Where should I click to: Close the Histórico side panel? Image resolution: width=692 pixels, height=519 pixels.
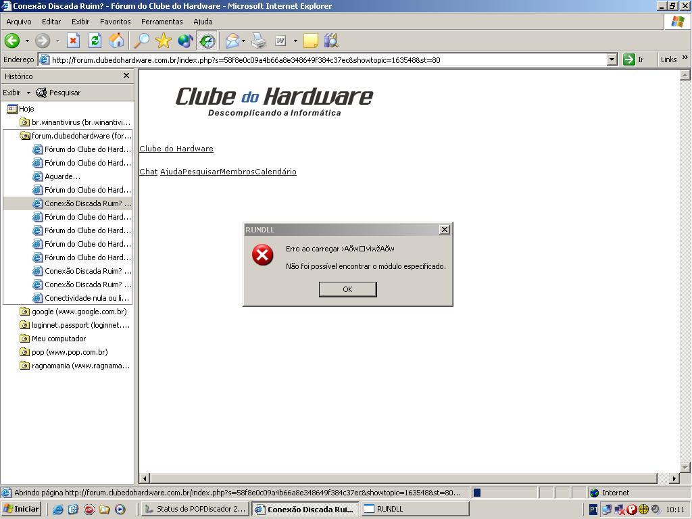click(x=126, y=76)
